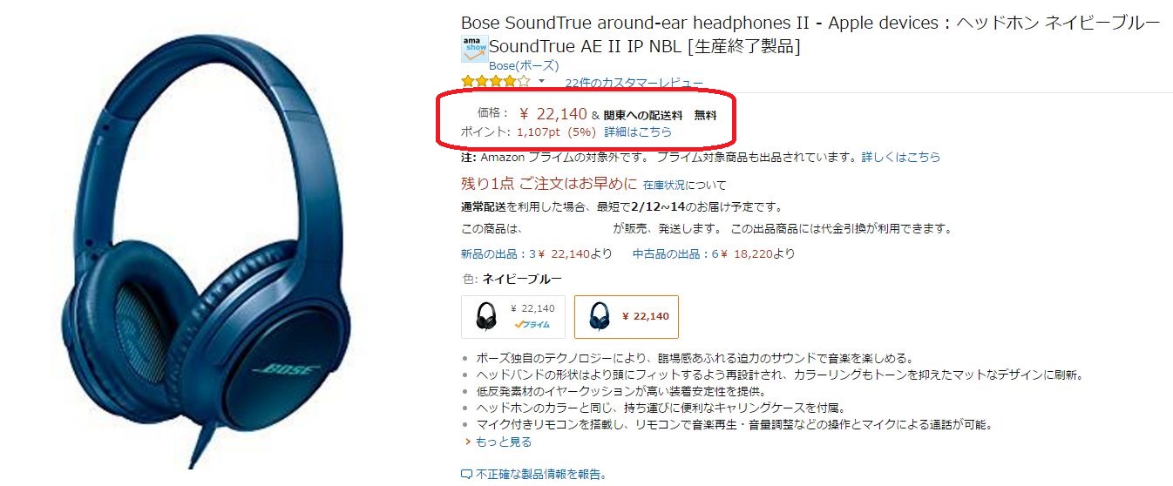
Task: Open the star rating dropdown arrow
Action: click(x=541, y=82)
